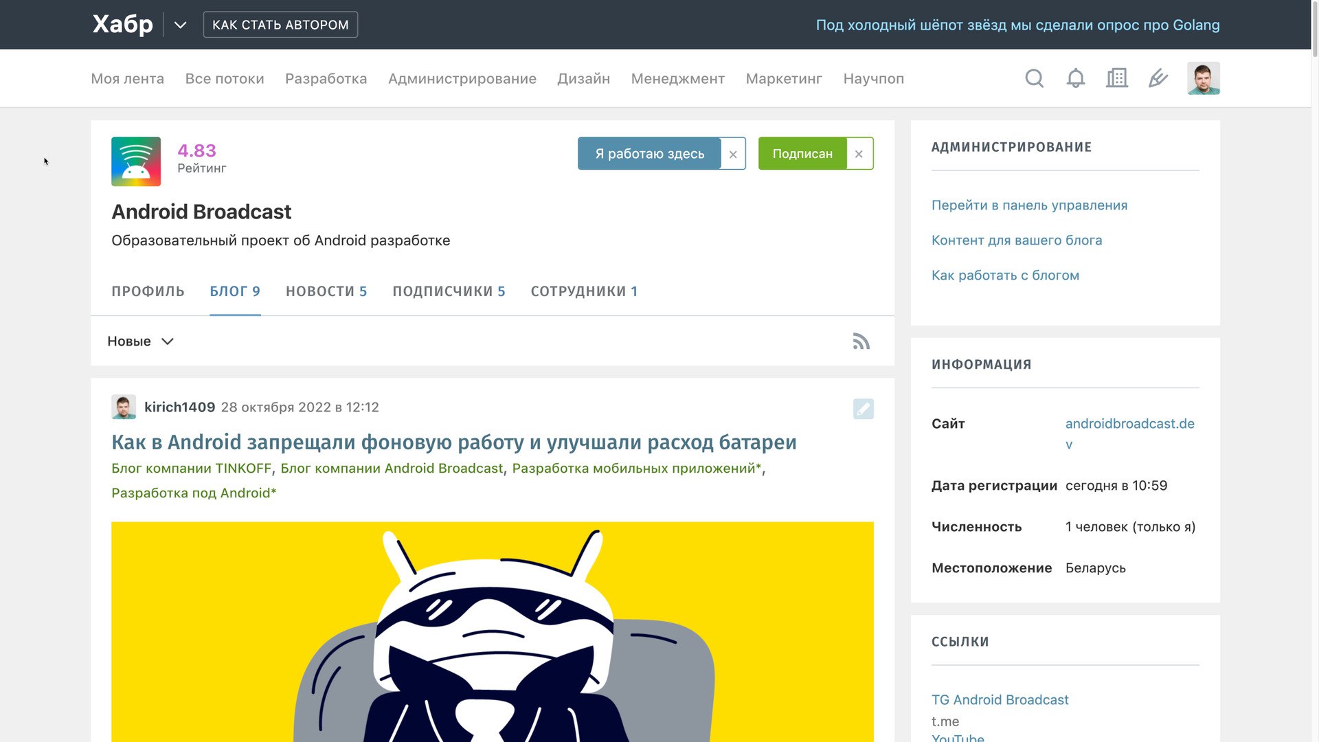Open the 'Подписчики 5' tab

pos(449,291)
